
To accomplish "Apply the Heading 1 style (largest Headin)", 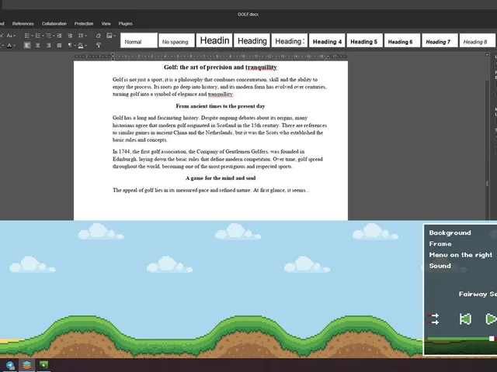I will click(214, 40).
